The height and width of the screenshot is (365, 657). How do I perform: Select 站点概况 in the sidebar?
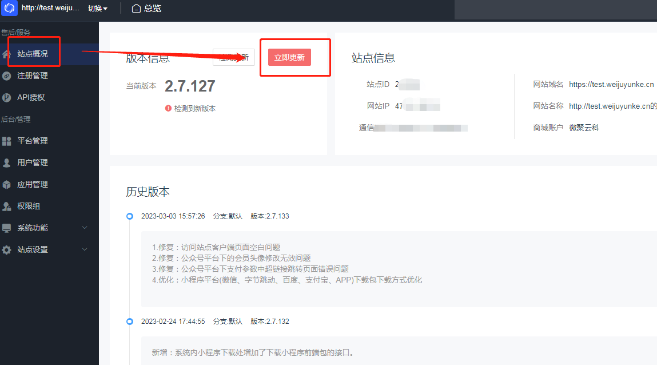(49, 54)
